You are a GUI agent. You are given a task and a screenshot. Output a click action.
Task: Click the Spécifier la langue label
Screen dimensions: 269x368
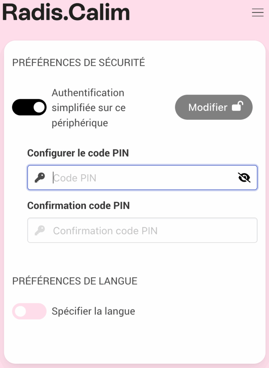tap(94, 311)
